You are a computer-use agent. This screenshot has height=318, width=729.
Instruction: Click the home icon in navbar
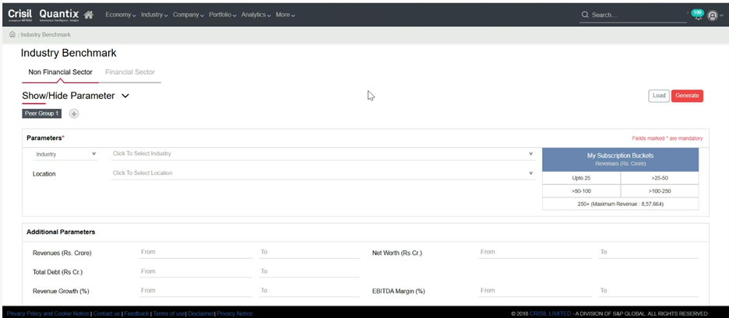pyautogui.click(x=89, y=15)
